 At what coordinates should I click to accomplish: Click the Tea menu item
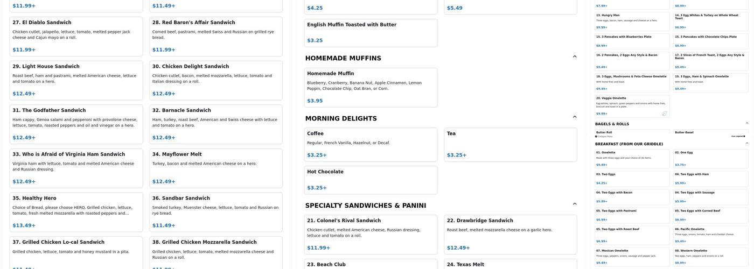(x=510, y=145)
